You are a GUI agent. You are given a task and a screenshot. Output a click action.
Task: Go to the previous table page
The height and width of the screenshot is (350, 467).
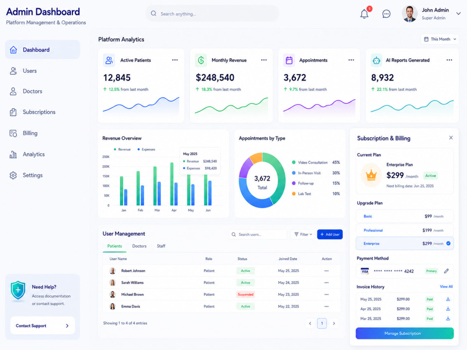coord(310,323)
